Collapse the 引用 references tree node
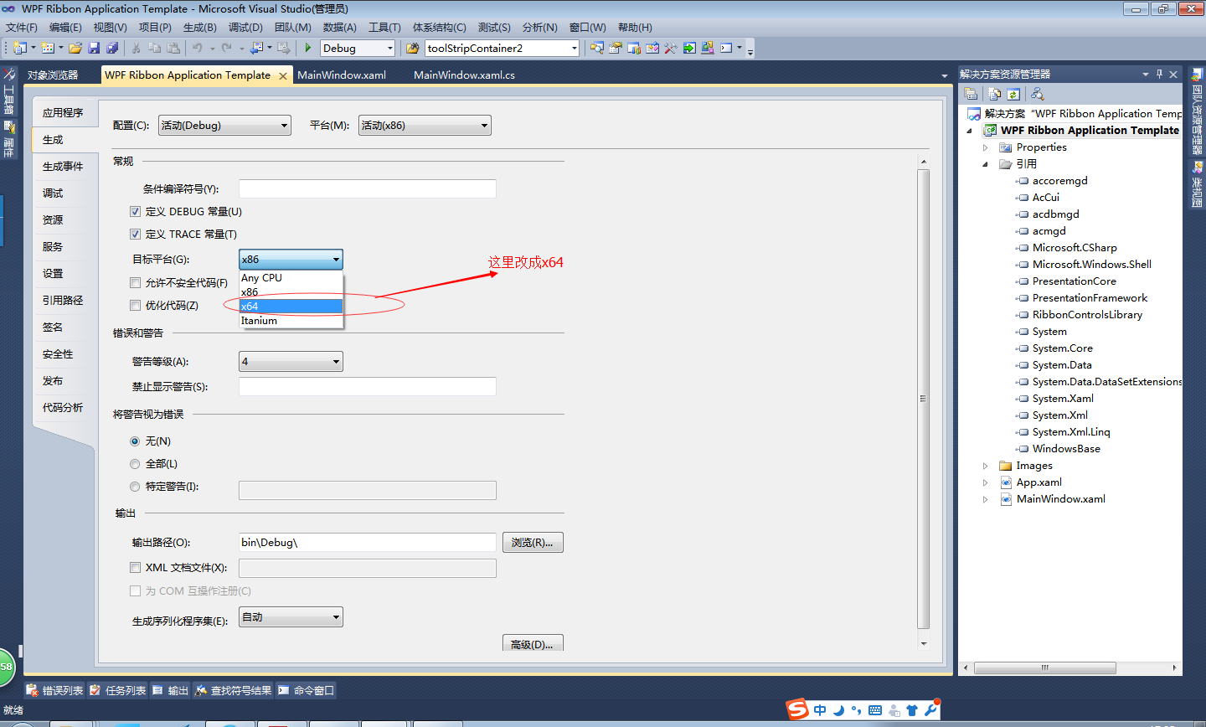 [986, 164]
